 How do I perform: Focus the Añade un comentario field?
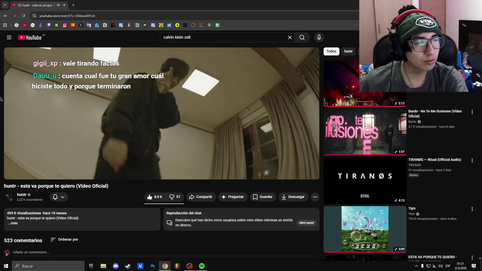coord(164,252)
